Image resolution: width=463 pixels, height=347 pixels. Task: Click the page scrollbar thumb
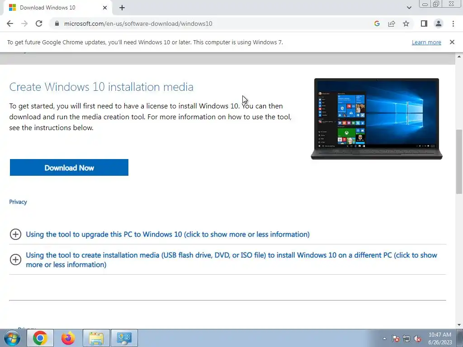pos(459,162)
